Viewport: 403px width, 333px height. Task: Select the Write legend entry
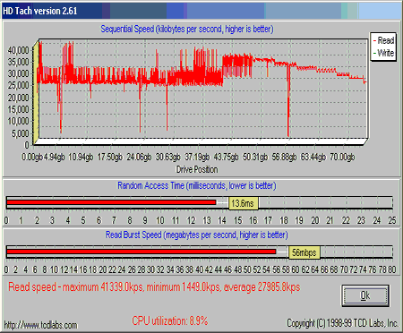(383, 53)
